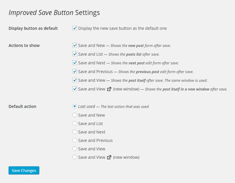The height and width of the screenshot is (183, 235).
Task: Select Save and List radio button
Action: click(74, 123)
